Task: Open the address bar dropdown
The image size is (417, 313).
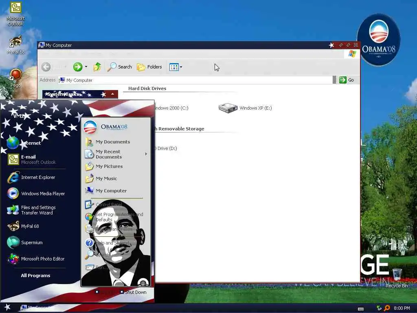Action: 334,80
